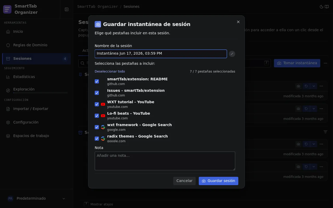333x208 pixels.
Task: Toggle dark mode with the moon icon
Action: pyautogui.click(x=321, y=7)
